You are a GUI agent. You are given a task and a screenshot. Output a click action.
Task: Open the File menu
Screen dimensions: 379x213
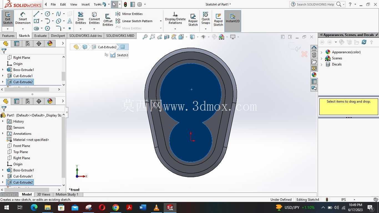coord(53,4)
